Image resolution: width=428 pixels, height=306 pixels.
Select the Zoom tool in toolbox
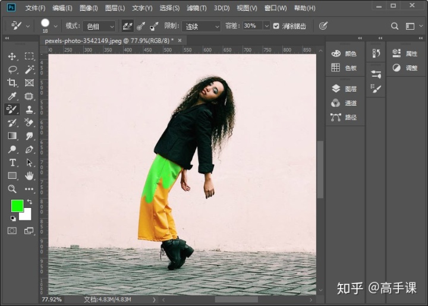pos(12,189)
